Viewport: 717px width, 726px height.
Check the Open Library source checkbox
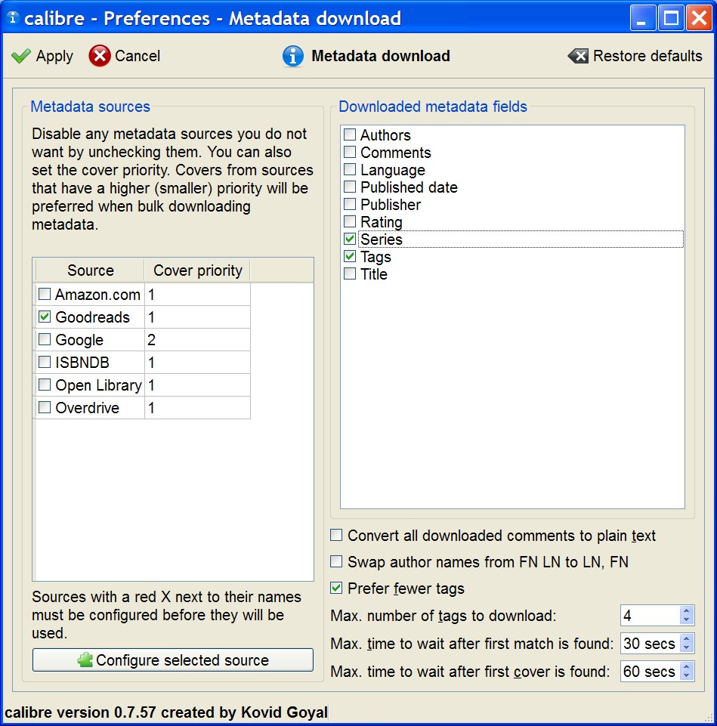tap(45, 385)
